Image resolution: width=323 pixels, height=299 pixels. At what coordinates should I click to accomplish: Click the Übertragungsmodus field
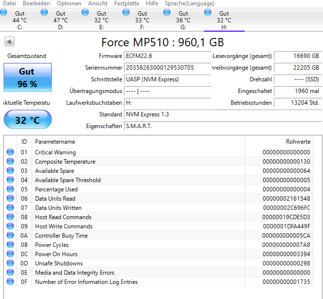click(167, 91)
